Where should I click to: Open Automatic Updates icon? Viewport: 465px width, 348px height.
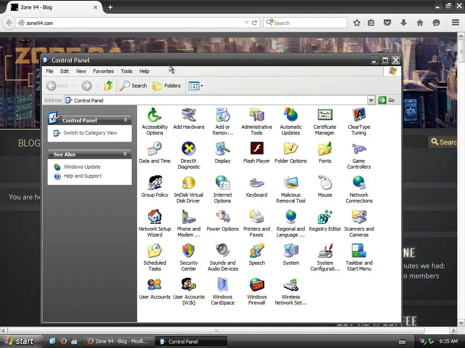[291, 121]
